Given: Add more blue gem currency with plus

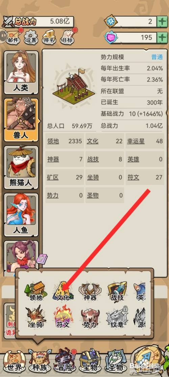Looking at the screenshot, I should pos(162,22).
